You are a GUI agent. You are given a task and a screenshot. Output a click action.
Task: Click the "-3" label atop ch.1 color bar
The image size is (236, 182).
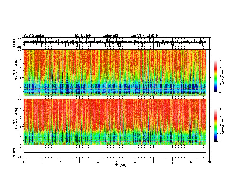(220, 60)
